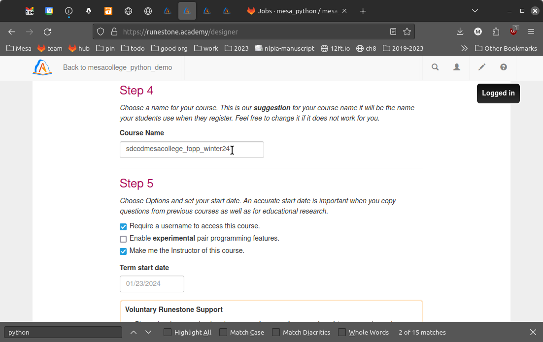Click the Runestone search magnifier icon
This screenshot has width=543, height=342.
tap(435, 67)
